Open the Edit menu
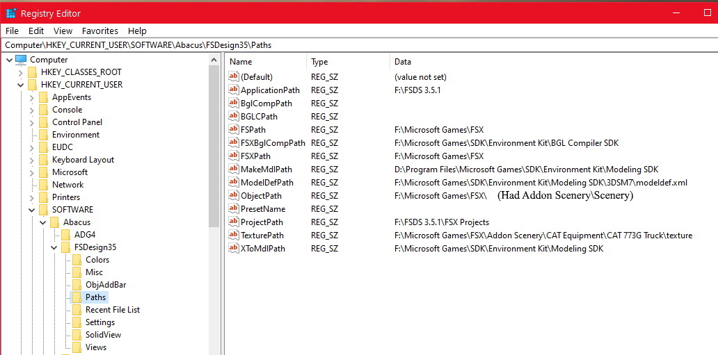The image size is (718, 355). (36, 31)
